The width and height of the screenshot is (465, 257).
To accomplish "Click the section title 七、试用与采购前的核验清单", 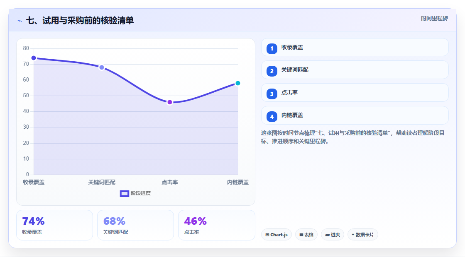I will coord(80,20).
